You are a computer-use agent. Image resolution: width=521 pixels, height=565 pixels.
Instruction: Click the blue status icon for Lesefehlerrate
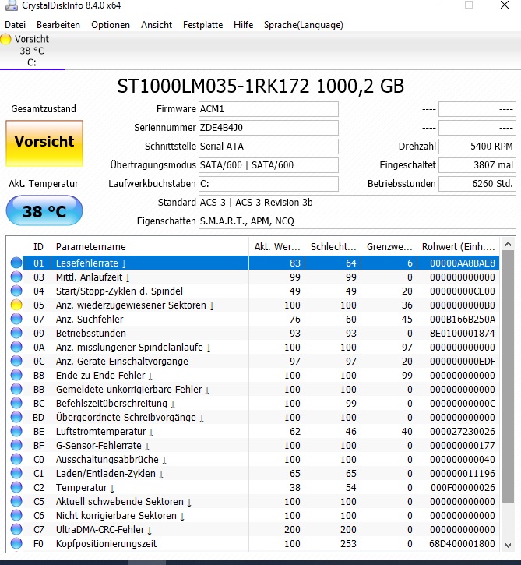16,263
